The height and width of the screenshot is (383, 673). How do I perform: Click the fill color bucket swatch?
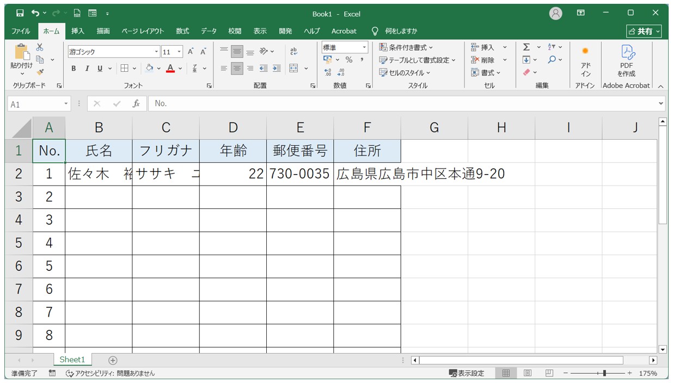click(150, 69)
